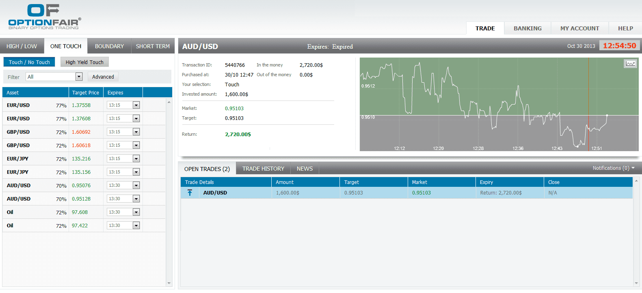Viewport: 642px width, 293px height.
Task: Select target price 1.60692 for GBP/USD
Action: [x=81, y=132]
